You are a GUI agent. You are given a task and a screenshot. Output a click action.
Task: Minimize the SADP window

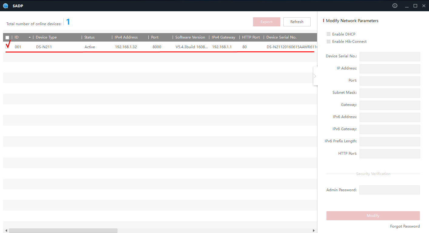pyautogui.click(x=407, y=6)
